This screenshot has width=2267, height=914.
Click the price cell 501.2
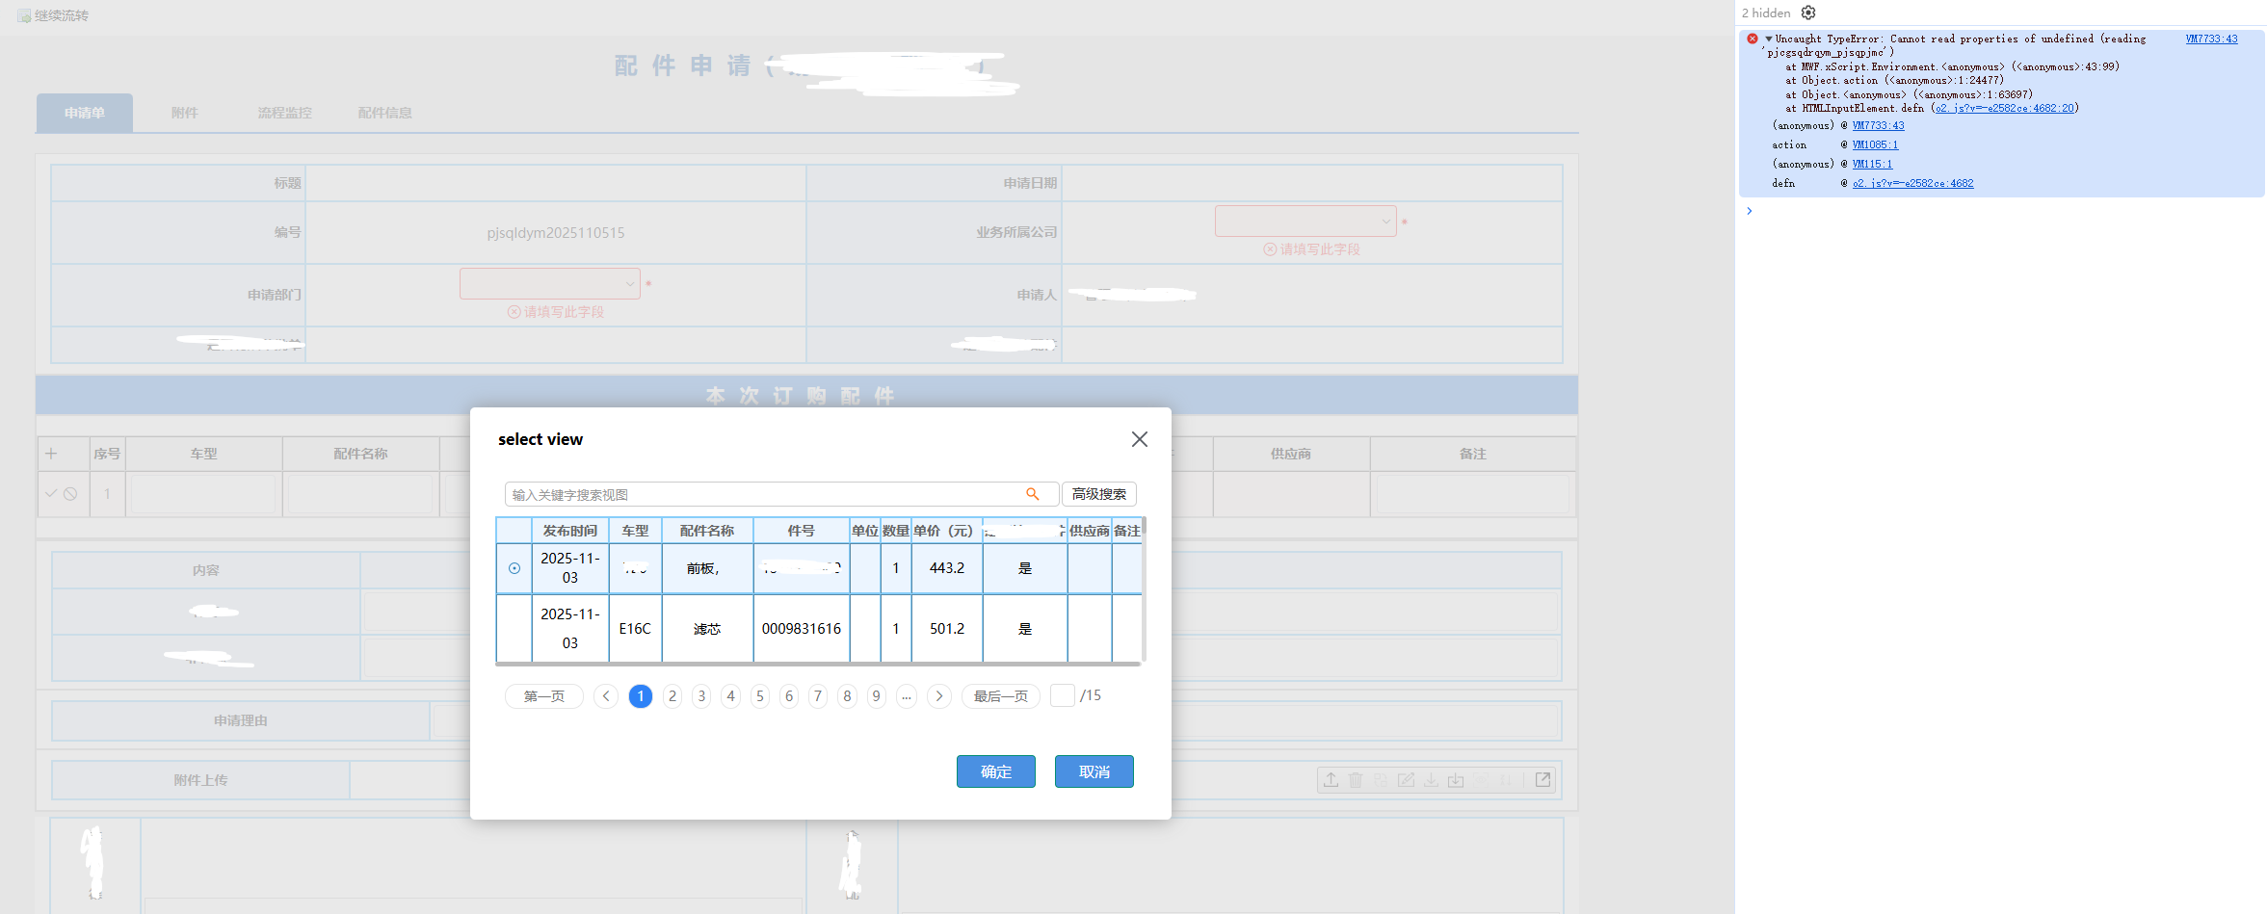pos(947,629)
